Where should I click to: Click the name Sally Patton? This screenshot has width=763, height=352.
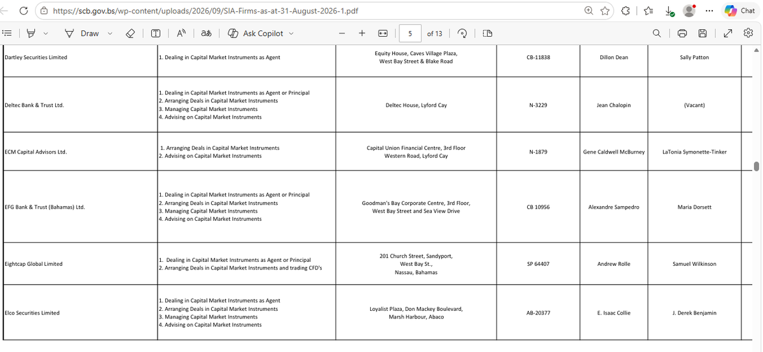click(694, 58)
